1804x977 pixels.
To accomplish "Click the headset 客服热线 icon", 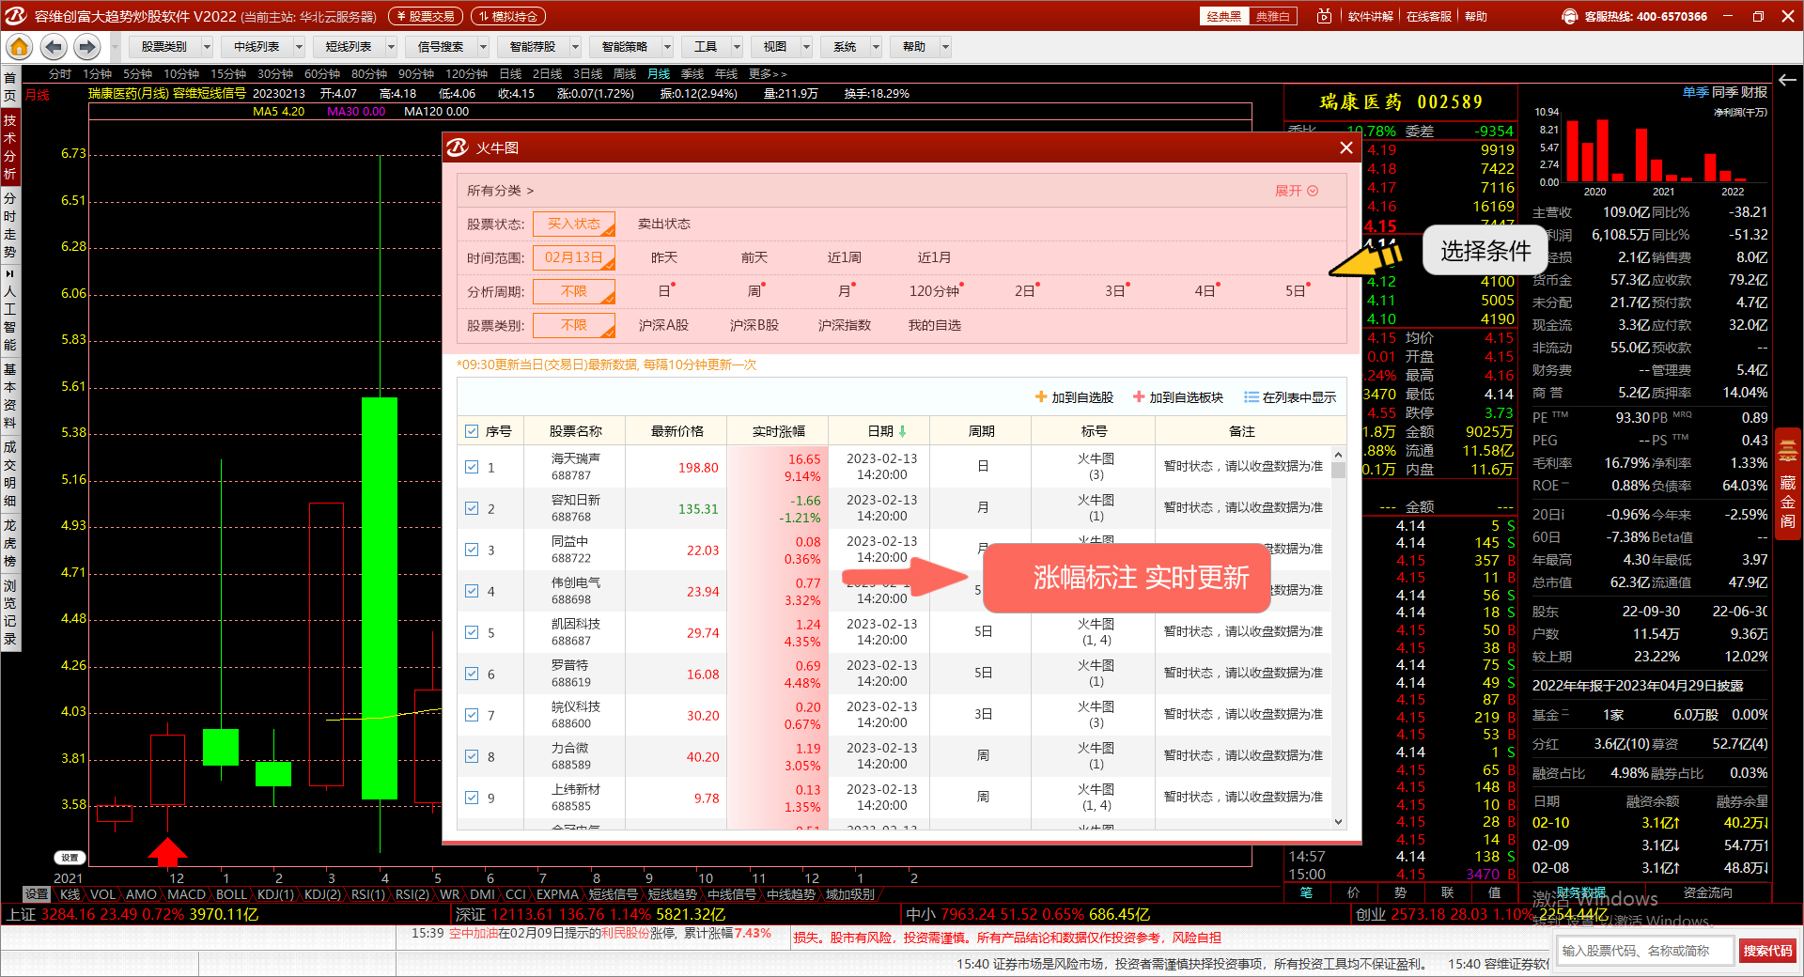I will 1569,16.
